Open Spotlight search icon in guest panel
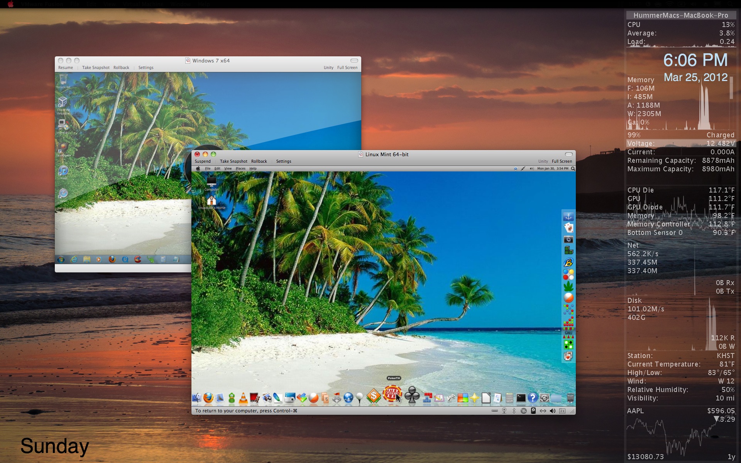Image resolution: width=741 pixels, height=463 pixels. [x=573, y=169]
